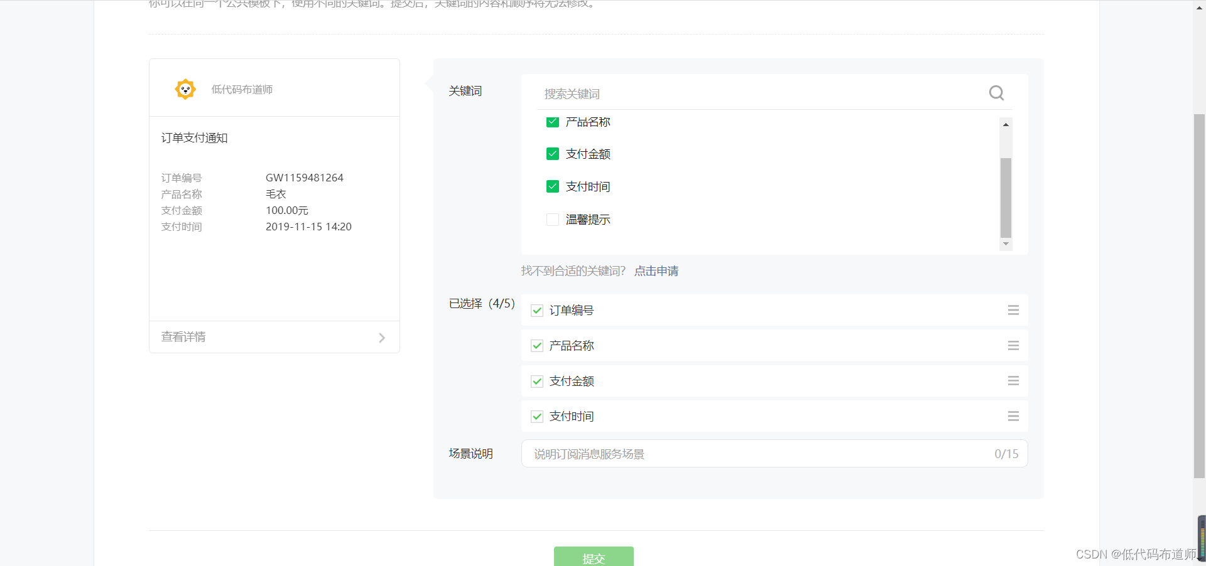Click the reorder handle for selected 支付金额
1206x566 pixels.
(1013, 381)
